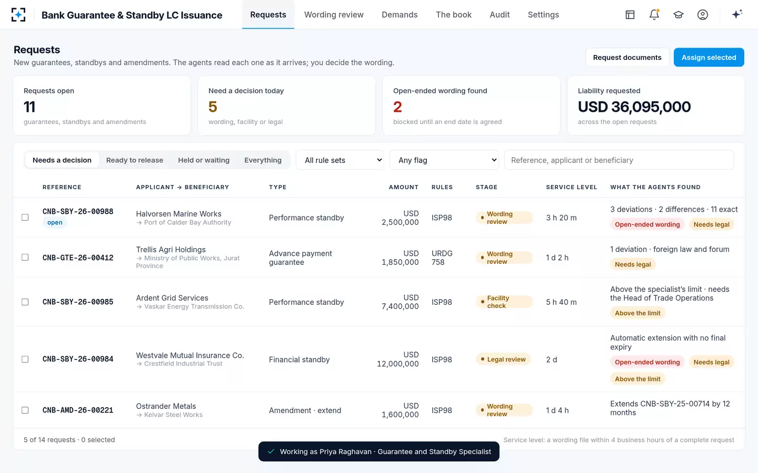Select the CNB-SBY-26-00985 row checkbox
Screen dimensions: 758x473
(25, 302)
